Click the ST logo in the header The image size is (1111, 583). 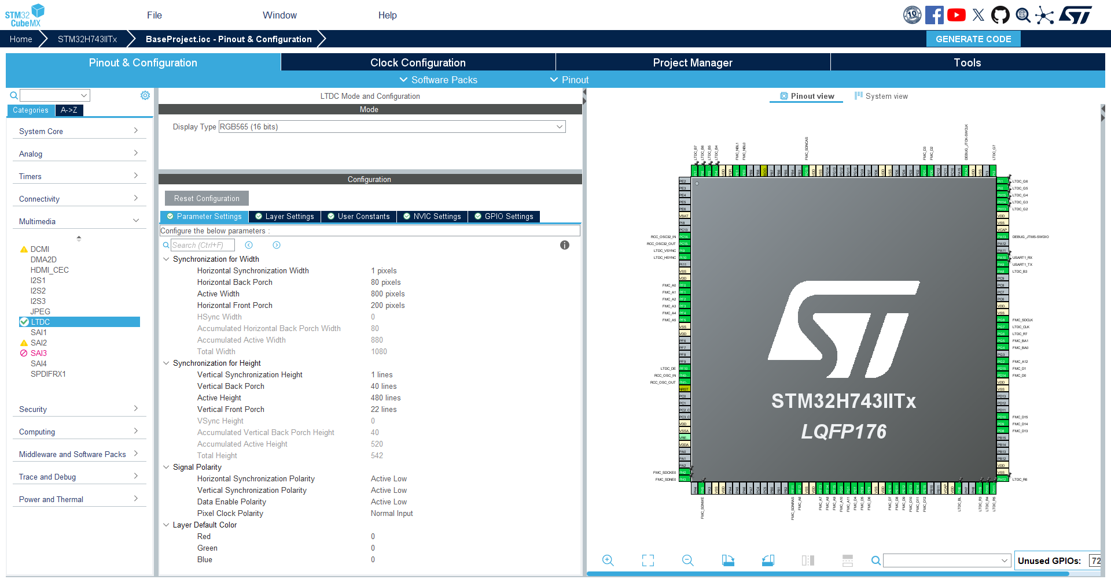point(1076,15)
